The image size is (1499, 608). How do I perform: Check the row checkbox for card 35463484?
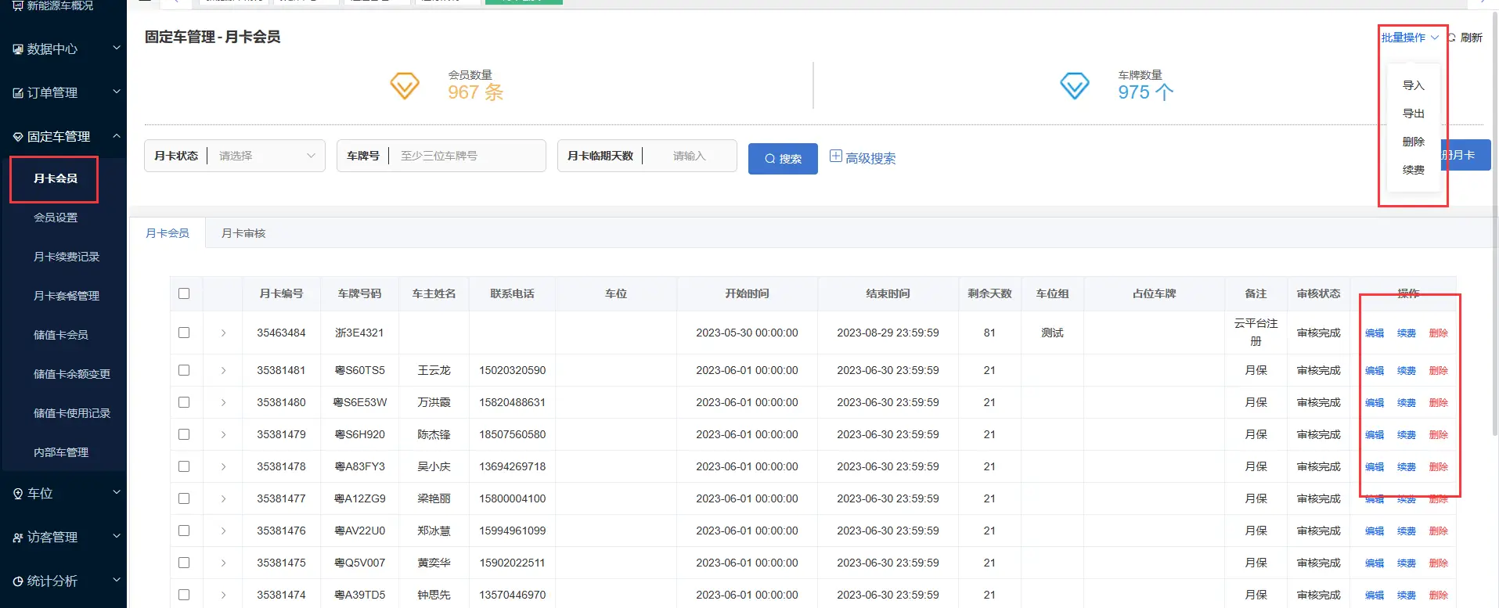(x=184, y=333)
